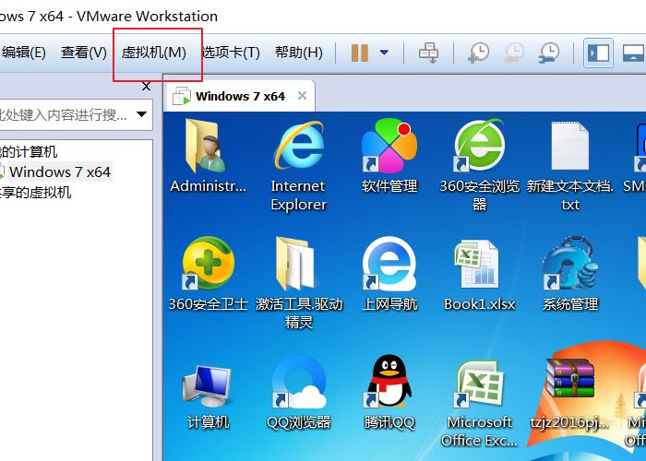Screen dimensions: 646x461
Task: Select the tzjz2016pj WinRAR archive icon
Action: click(x=570, y=394)
